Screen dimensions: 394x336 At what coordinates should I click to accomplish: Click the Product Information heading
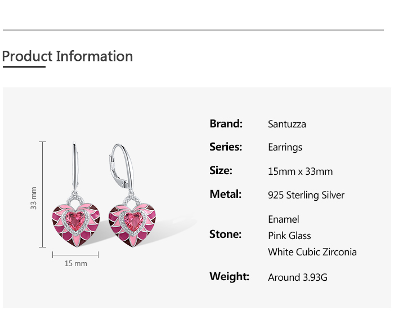(68, 56)
